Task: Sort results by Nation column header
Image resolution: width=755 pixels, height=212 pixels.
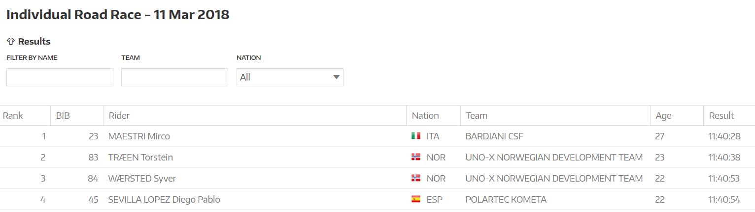Action: click(425, 116)
